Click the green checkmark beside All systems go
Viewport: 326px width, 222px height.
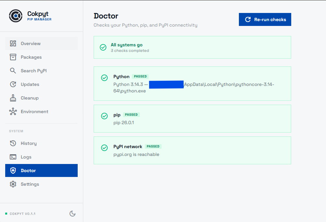point(103,47)
